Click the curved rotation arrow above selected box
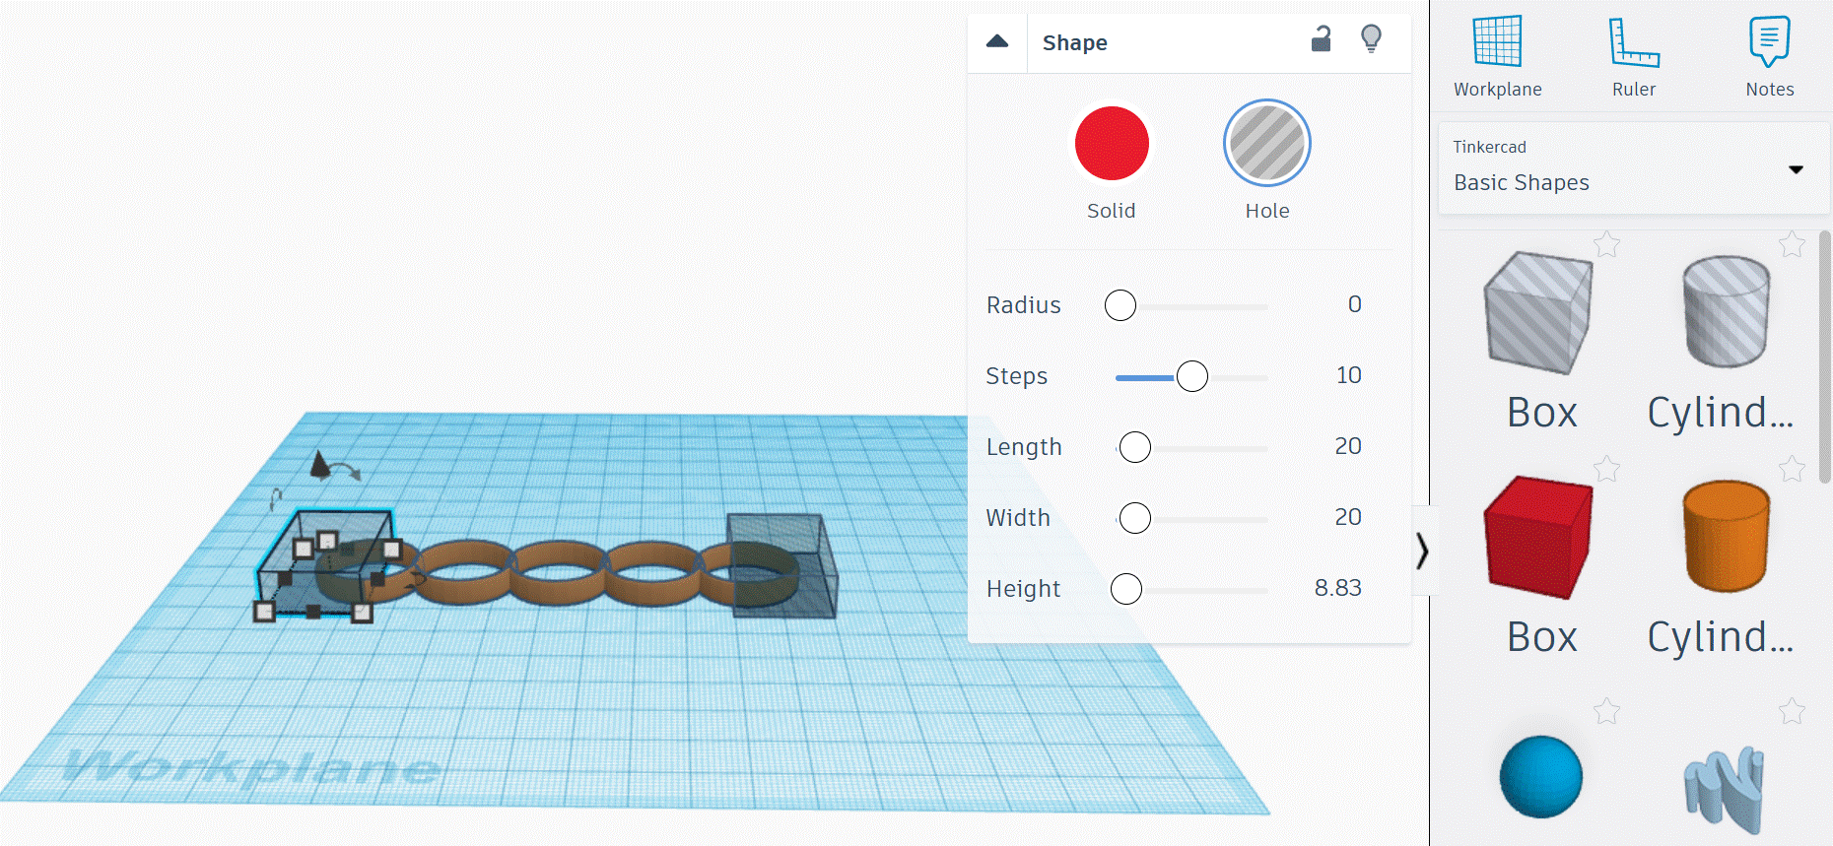 [x=346, y=471]
